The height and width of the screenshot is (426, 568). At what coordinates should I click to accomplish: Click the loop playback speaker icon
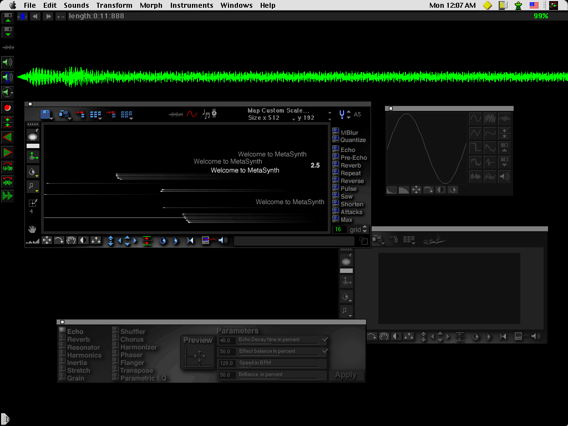[7, 93]
